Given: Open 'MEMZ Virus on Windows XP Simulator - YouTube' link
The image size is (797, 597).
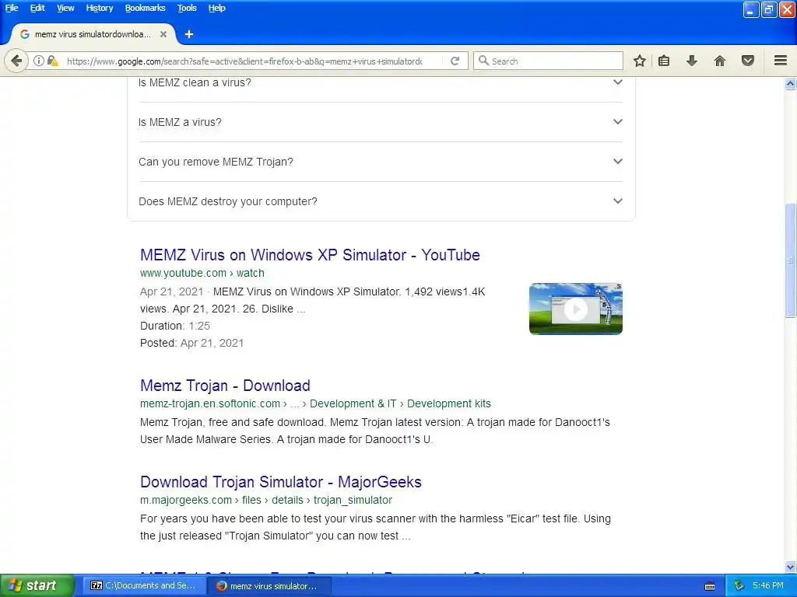Looking at the screenshot, I should 310,255.
